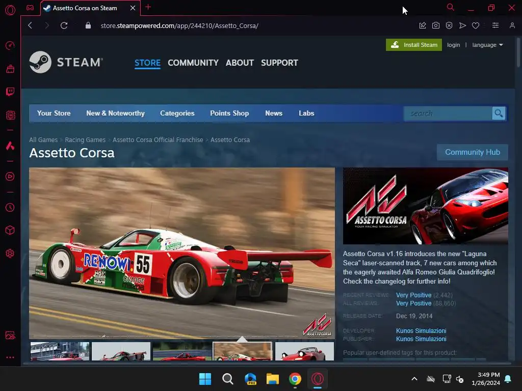Open the Twitch panel in sidebar
The width and height of the screenshot is (522, 391).
pyautogui.click(x=10, y=92)
